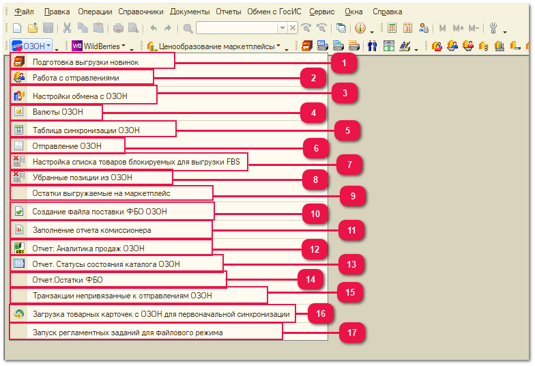This screenshot has height=366, width=535.
Task: Open the Операции menu
Action: point(95,12)
